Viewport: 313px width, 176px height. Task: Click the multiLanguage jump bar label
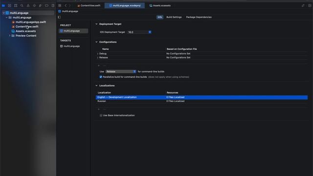coord(70,11)
